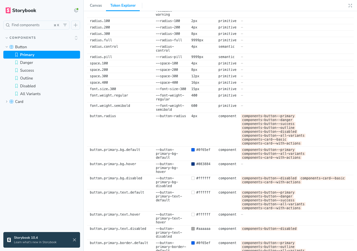Screen dimensions: 357x251
Task: Click the Storybook 10.4 notification text
Action: click(35, 240)
